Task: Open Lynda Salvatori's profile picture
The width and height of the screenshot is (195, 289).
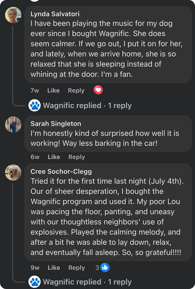Action: pyautogui.click(x=13, y=15)
